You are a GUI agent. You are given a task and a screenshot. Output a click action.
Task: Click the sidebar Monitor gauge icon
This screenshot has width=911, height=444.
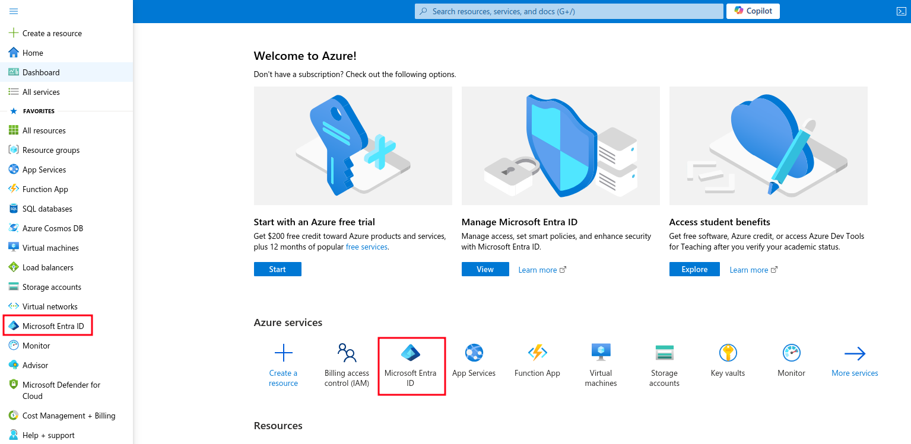coord(14,346)
